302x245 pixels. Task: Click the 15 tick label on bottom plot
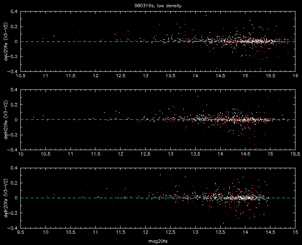pyautogui.click(x=295, y=232)
